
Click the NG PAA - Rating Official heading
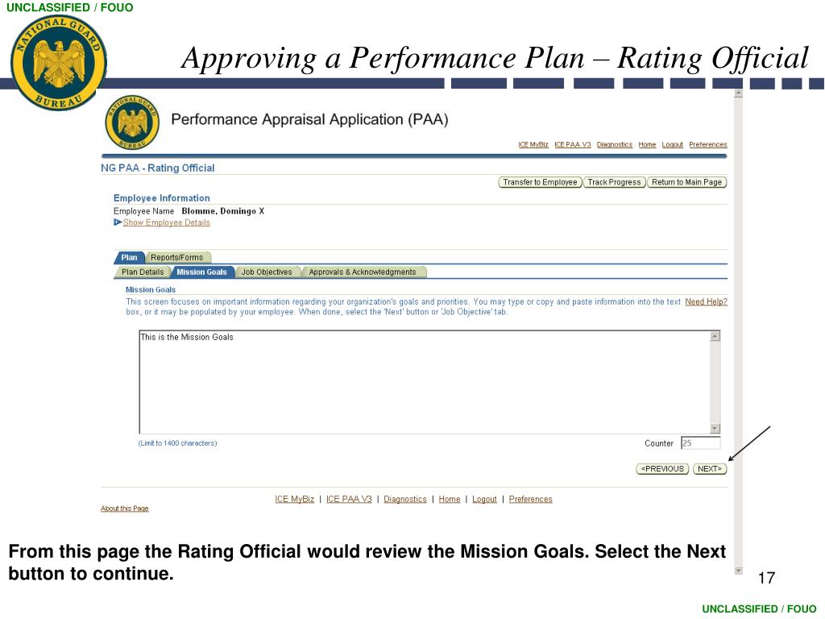pos(158,168)
